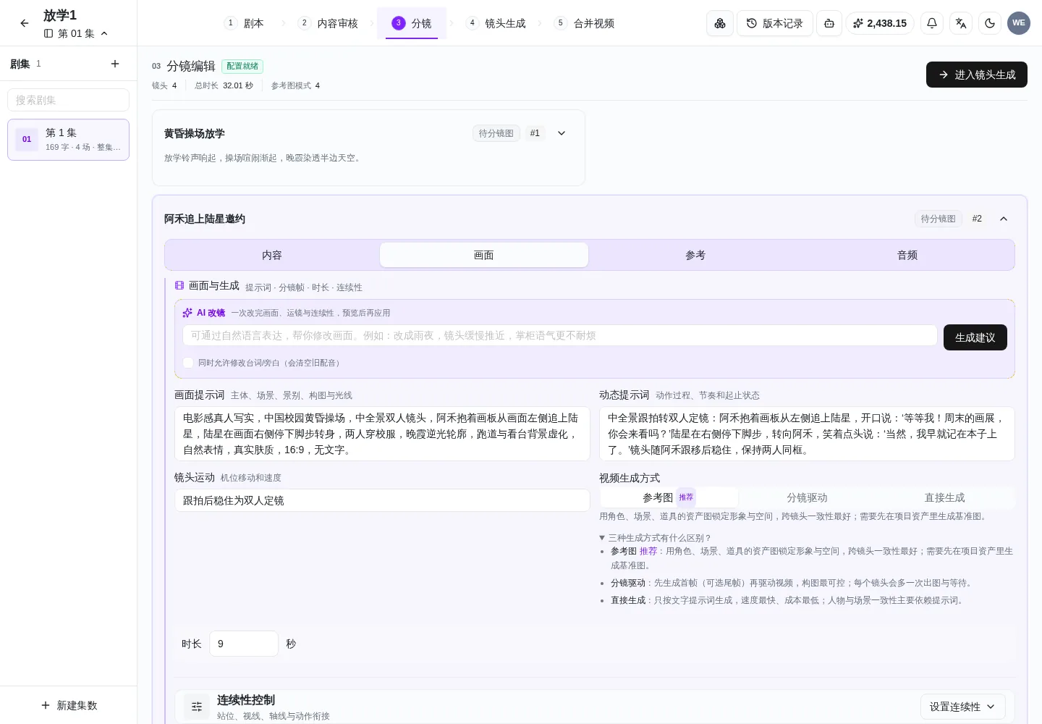Click the film icon beside 画面与生成
1042x724 pixels.
click(179, 286)
